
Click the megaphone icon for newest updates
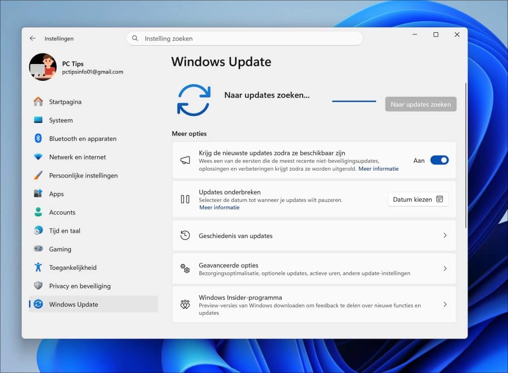185,160
